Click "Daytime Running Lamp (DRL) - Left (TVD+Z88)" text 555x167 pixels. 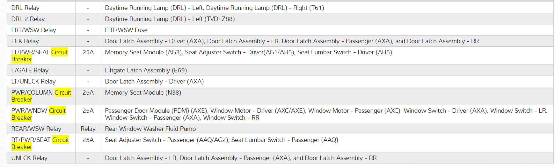170,19
